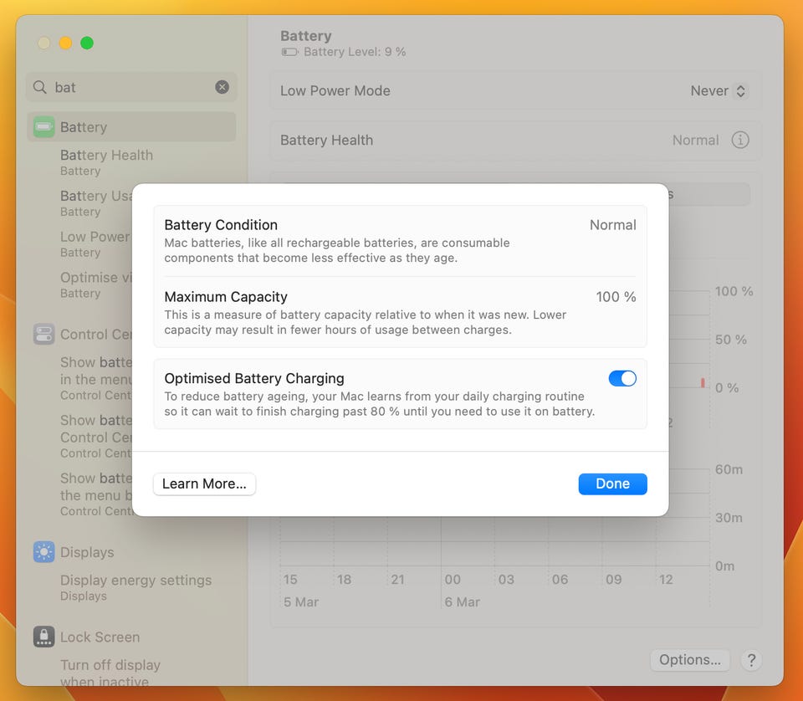Select Low Power search result under Battery
Screen dimensions: 803x701
pyautogui.click(x=95, y=243)
